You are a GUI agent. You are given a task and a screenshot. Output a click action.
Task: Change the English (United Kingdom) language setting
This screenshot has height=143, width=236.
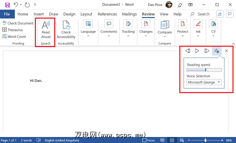(62, 140)
